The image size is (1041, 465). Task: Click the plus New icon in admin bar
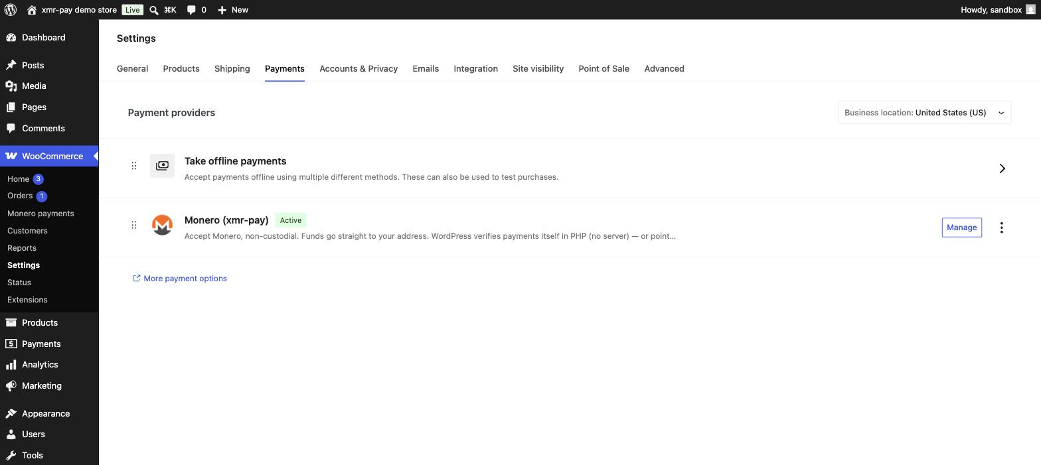(222, 10)
